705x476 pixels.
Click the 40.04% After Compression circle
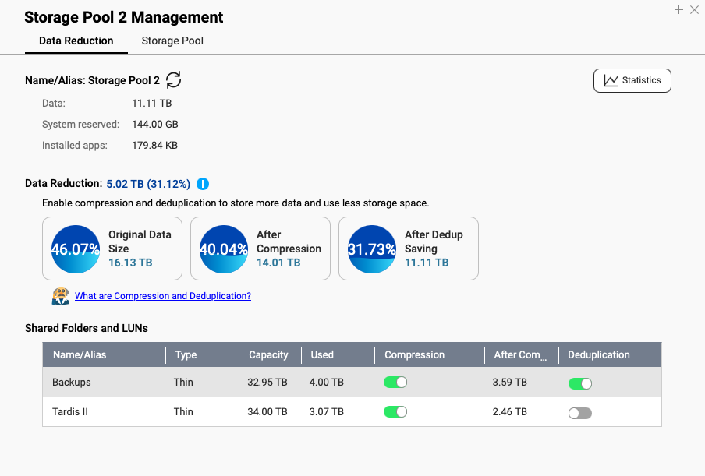[223, 249]
